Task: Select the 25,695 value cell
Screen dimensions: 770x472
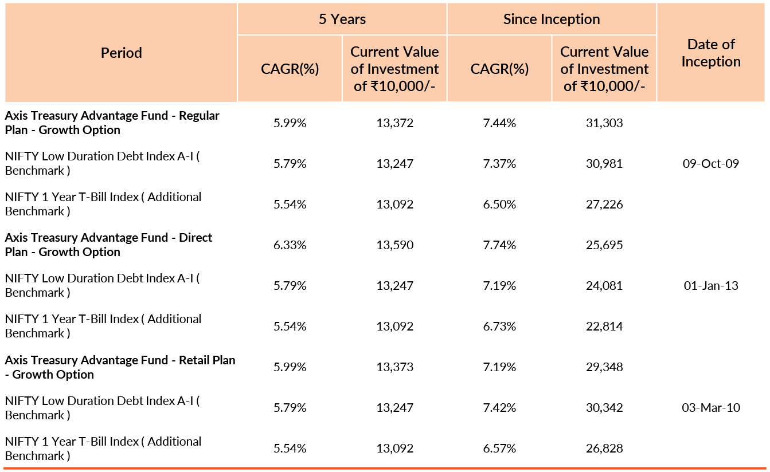Action: (604, 245)
